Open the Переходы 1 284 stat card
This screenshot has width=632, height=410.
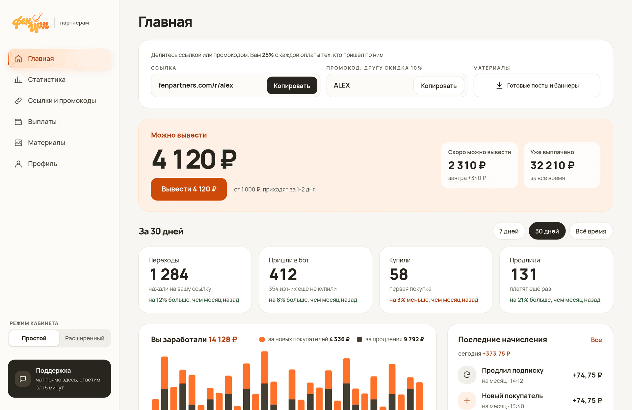pos(195,280)
